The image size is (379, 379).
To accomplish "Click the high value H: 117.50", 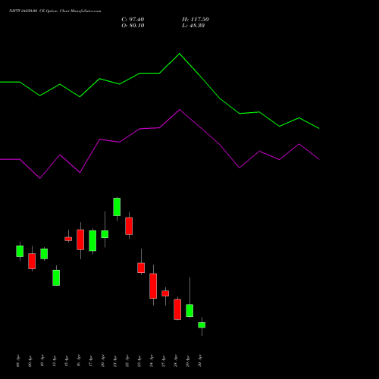I will click(x=195, y=20).
